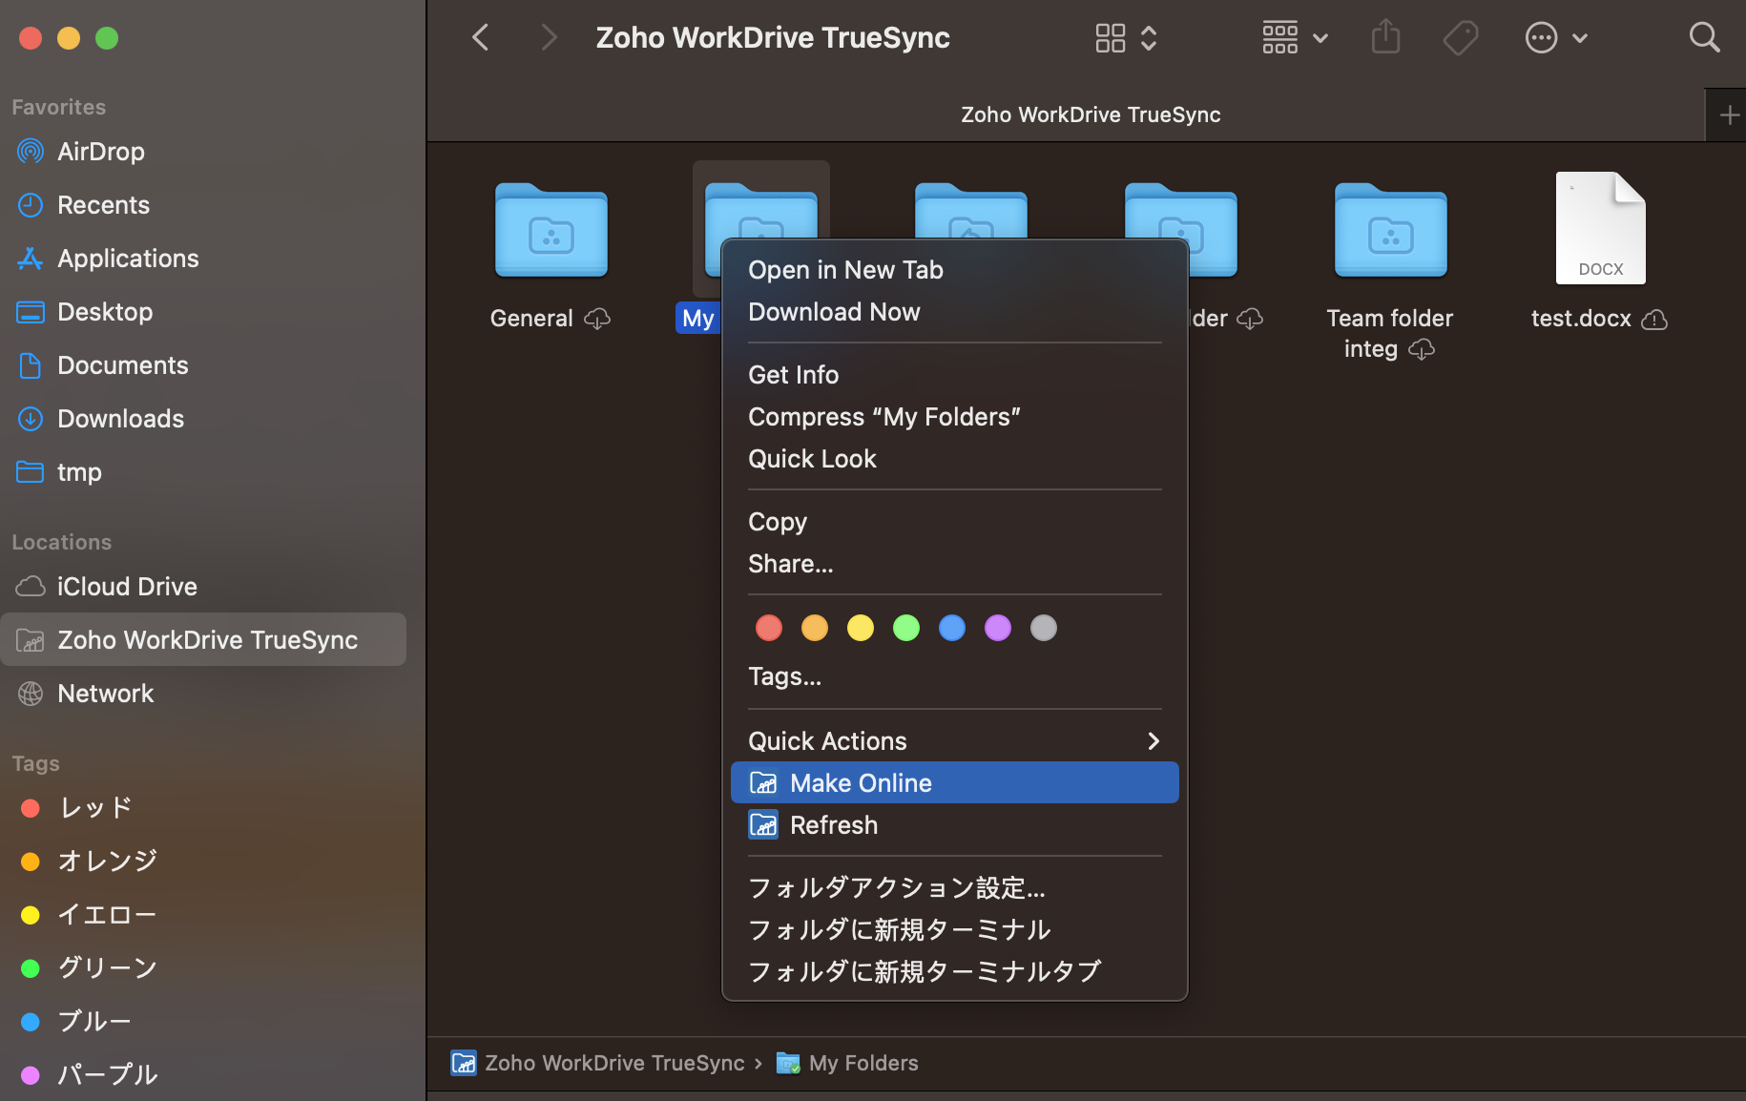Open the view mode switcher dropdown

[x=1125, y=38]
